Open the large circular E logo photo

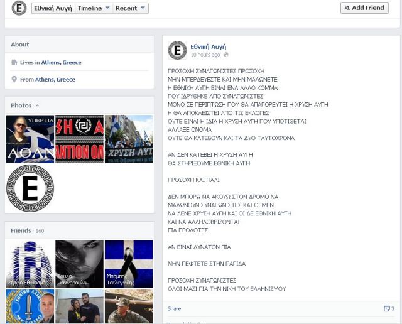30,188
